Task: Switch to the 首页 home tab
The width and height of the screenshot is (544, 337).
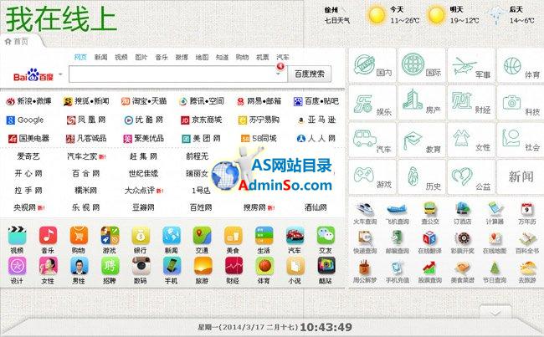Action: coord(17,42)
